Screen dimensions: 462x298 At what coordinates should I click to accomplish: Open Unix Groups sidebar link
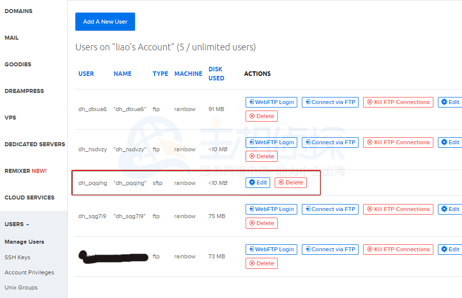21,287
